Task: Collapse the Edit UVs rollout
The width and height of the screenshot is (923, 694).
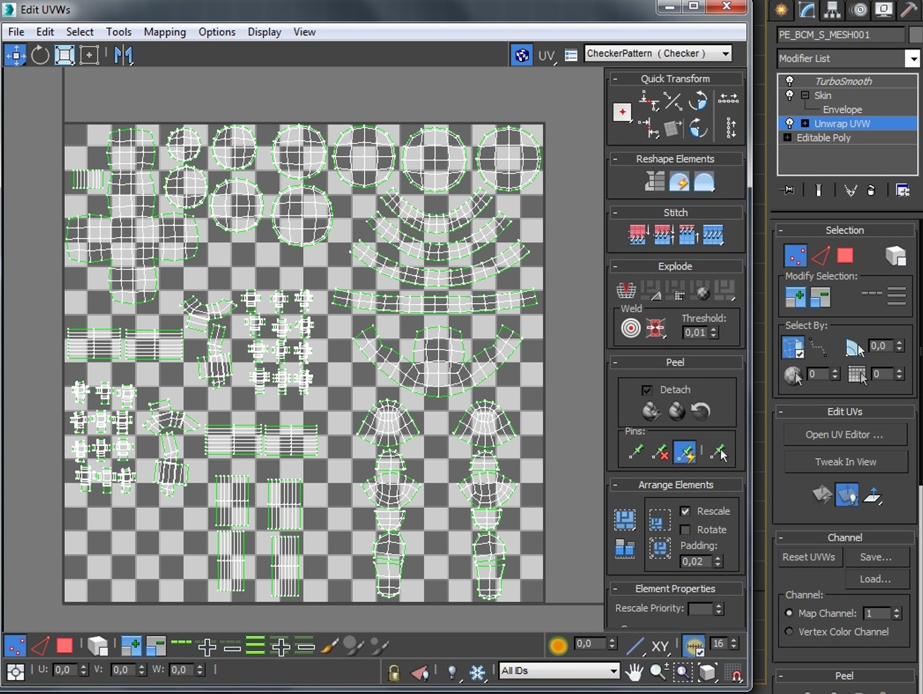Action: 780,412
